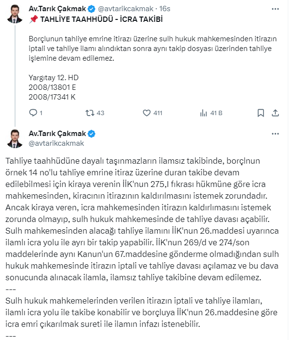Click the reply icon under the top tweet
Image resolution: width=298 pixels, height=340 pixels.
pos(33,113)
